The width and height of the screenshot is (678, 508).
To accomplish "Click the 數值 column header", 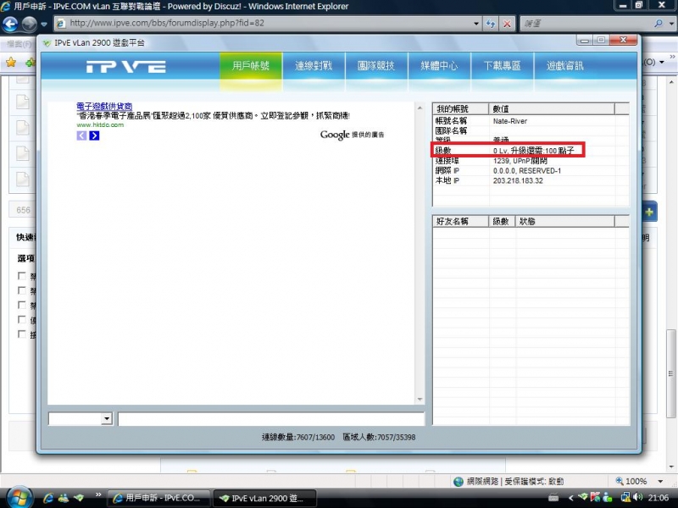I will coord(552,109).
